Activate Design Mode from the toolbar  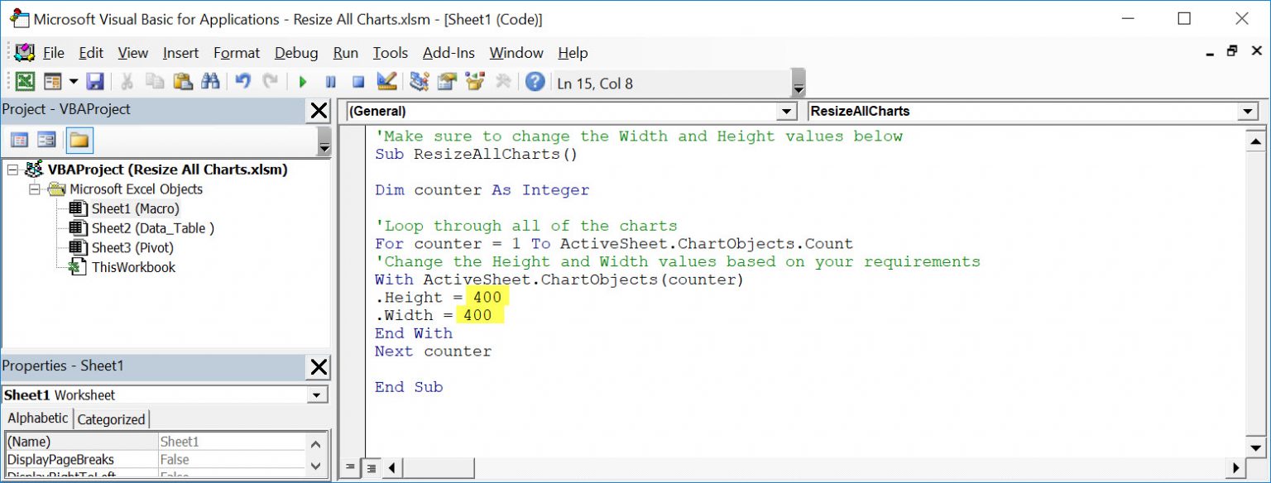[x=385, y=81]
